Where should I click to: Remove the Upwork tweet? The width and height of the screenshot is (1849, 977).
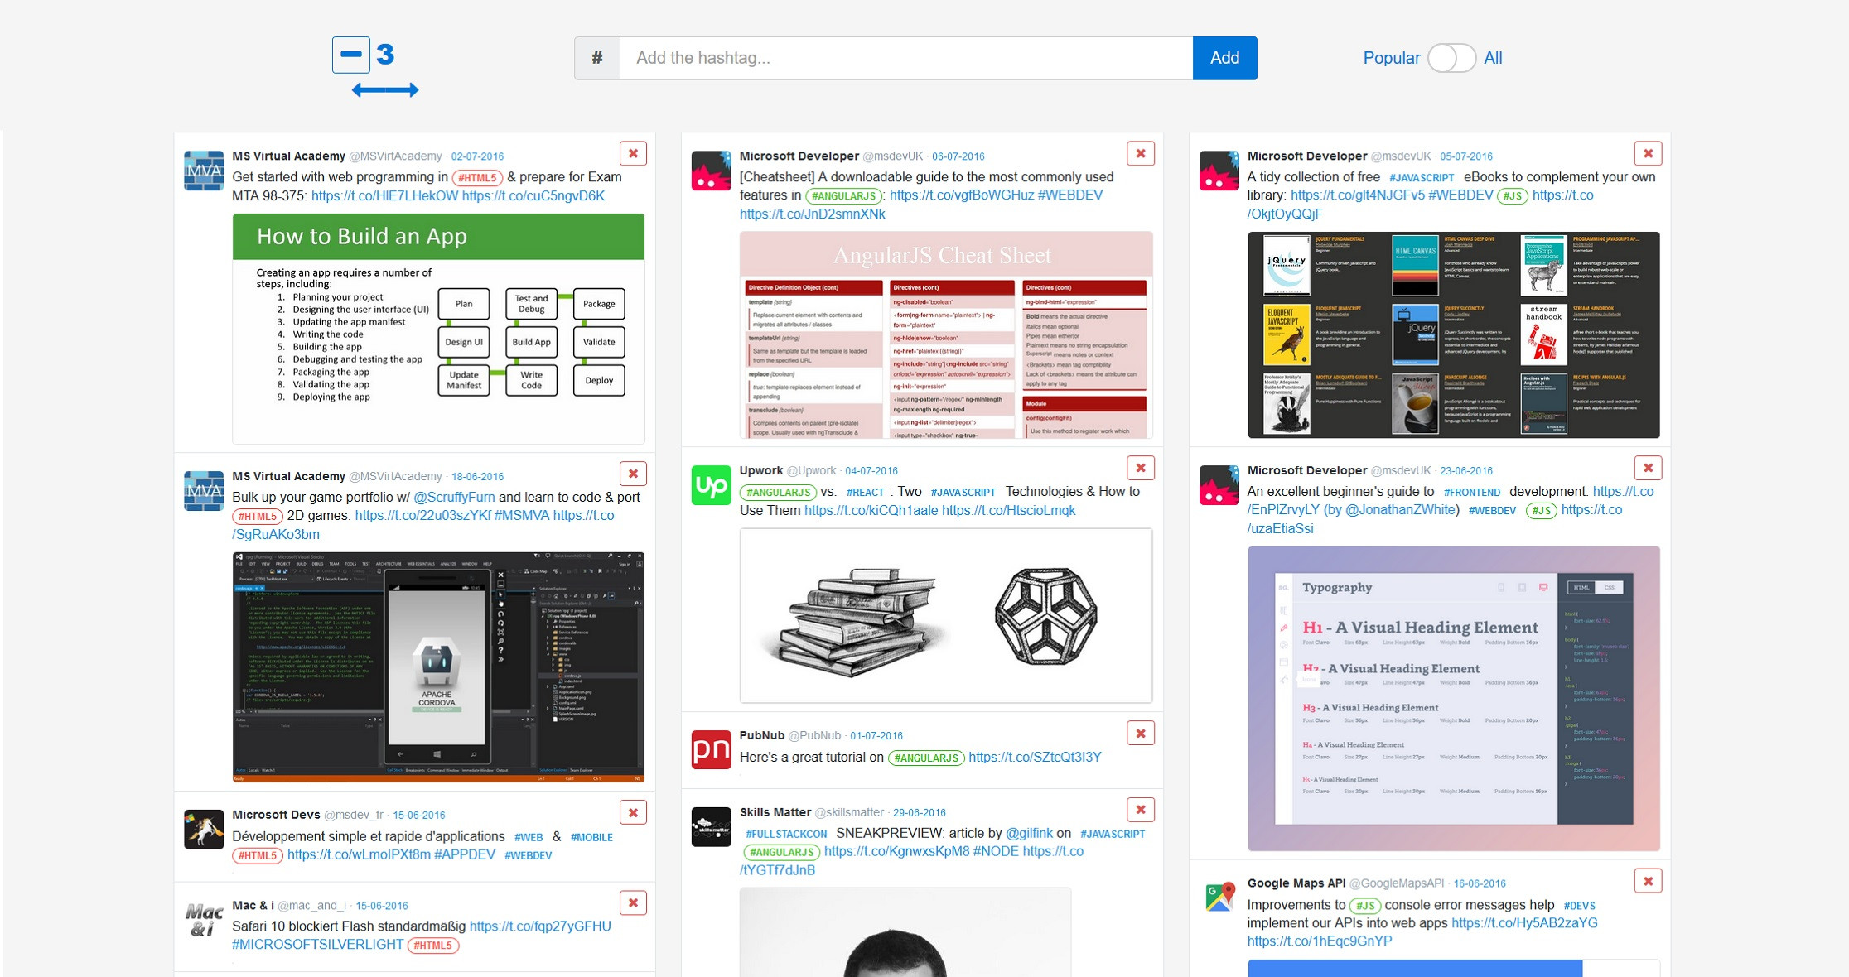click(x=1141, y=468)
